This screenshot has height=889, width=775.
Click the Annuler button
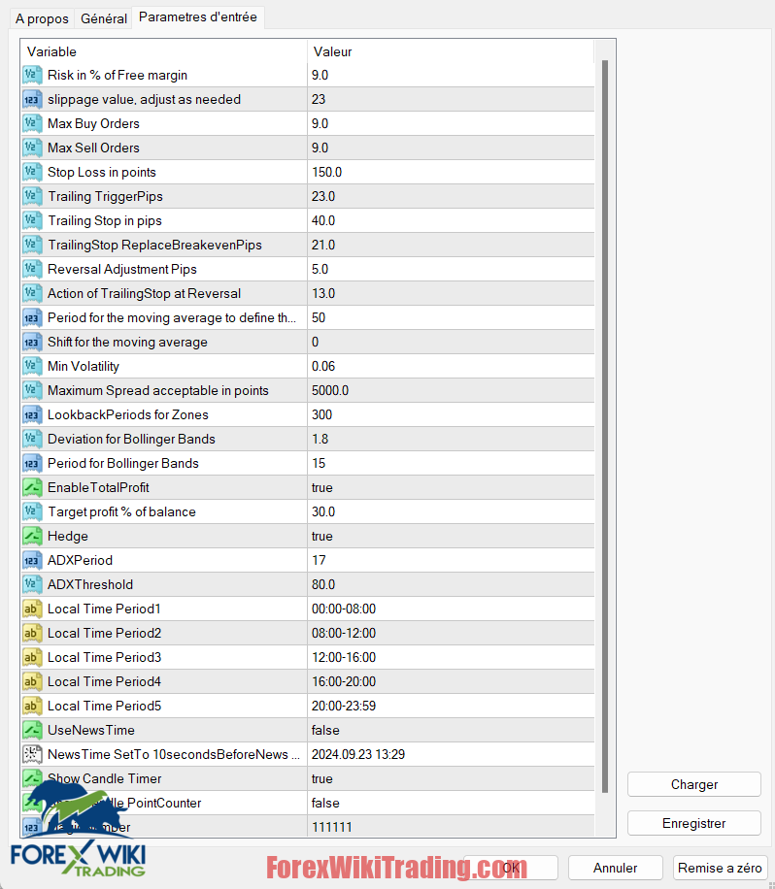click(x=615, y=868)
